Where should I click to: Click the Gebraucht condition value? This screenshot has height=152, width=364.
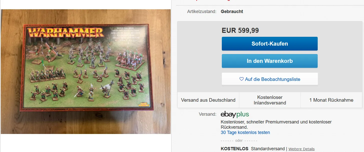click(232, 12)
